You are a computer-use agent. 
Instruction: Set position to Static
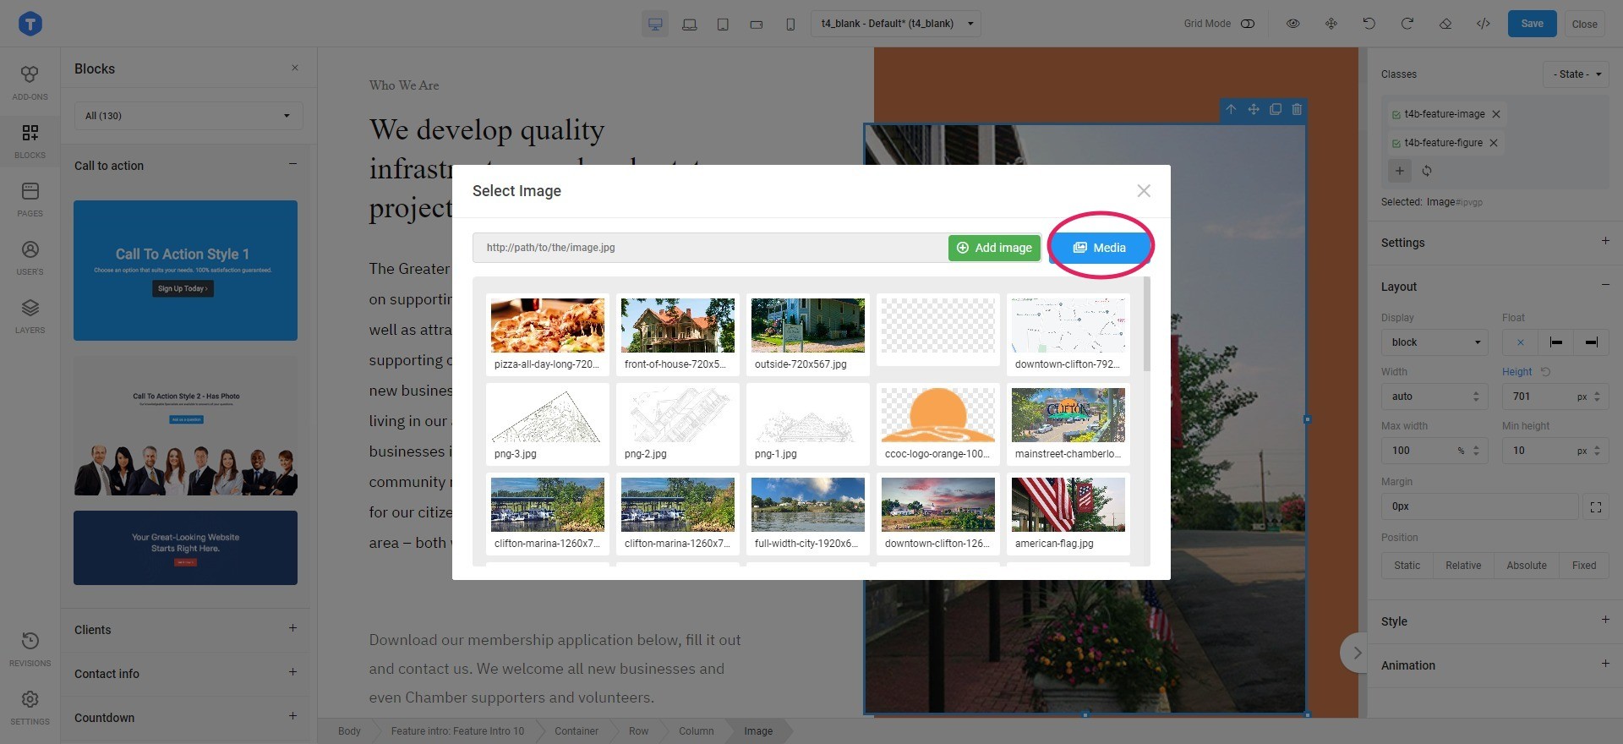pos(1407,566)
